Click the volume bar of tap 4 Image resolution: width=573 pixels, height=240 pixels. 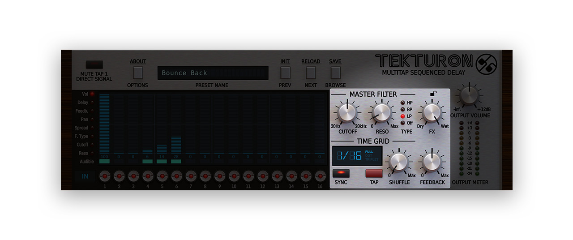147,152
